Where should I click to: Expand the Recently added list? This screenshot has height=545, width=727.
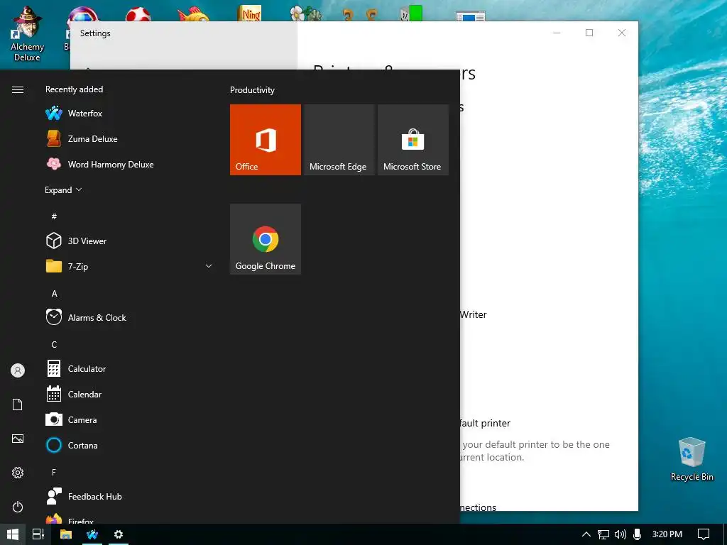click(x=63, y=190)
